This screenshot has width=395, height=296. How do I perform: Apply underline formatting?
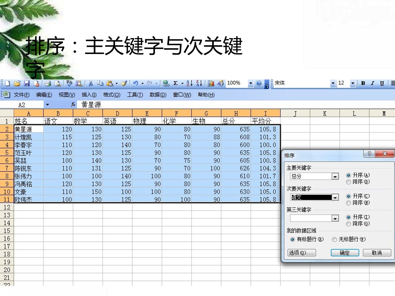tap(382, 83)
